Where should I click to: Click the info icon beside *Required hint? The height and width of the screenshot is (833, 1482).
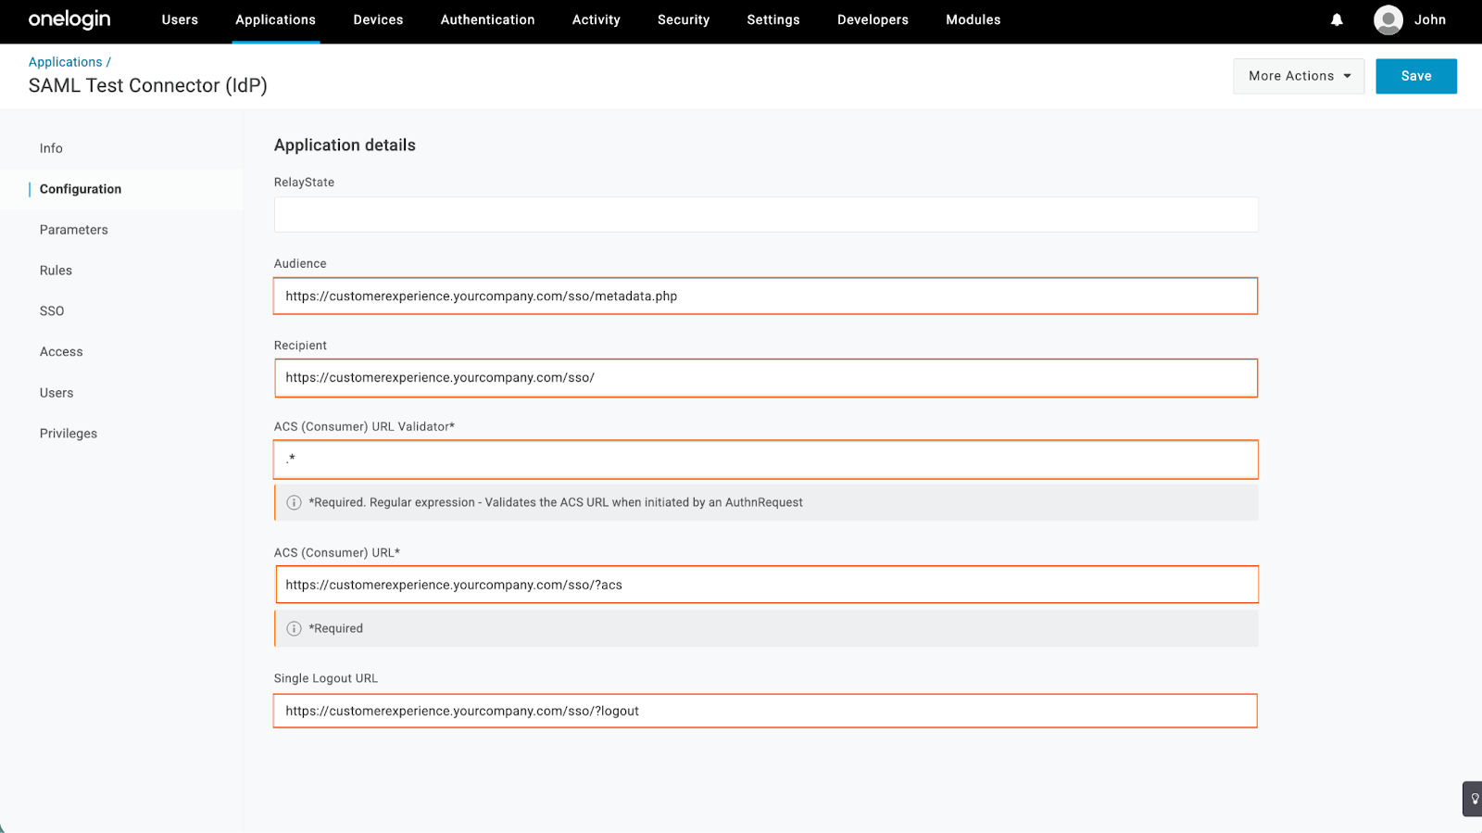pyautogui.click(x=294, y=628)
